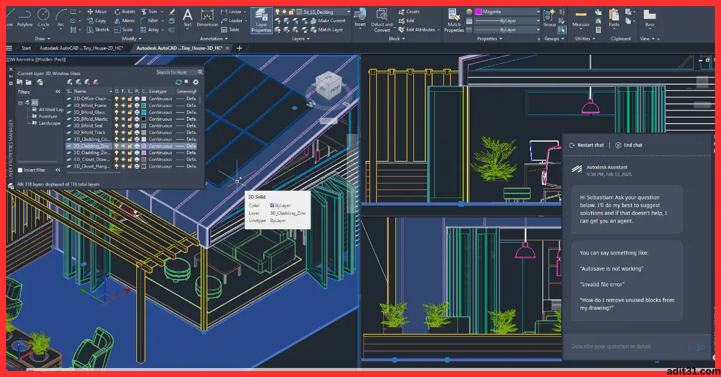Viewport: 721px width, 377px height.
Task: Expand the Modify panel arrow
Action: coord(141,39)
